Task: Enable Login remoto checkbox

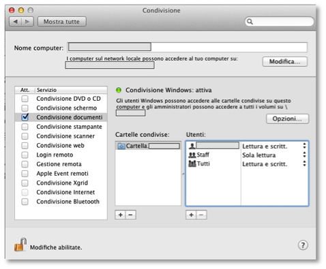Action: tap(25, 155)
